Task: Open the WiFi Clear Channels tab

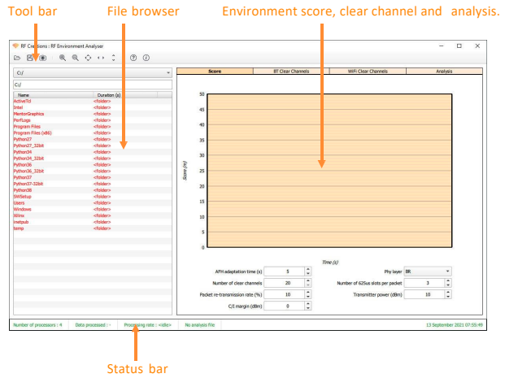Action: (367, 72)
